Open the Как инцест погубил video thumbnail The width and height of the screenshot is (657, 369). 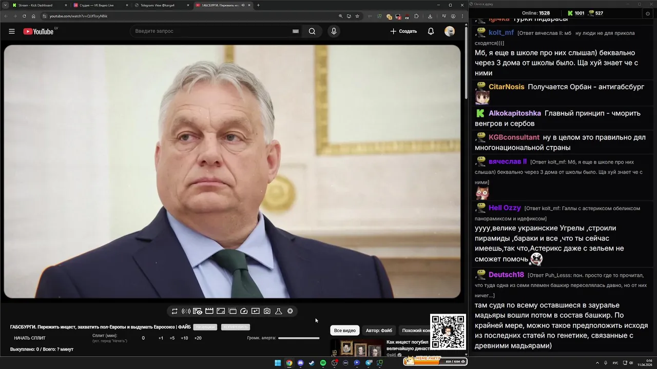click(357, 348)
